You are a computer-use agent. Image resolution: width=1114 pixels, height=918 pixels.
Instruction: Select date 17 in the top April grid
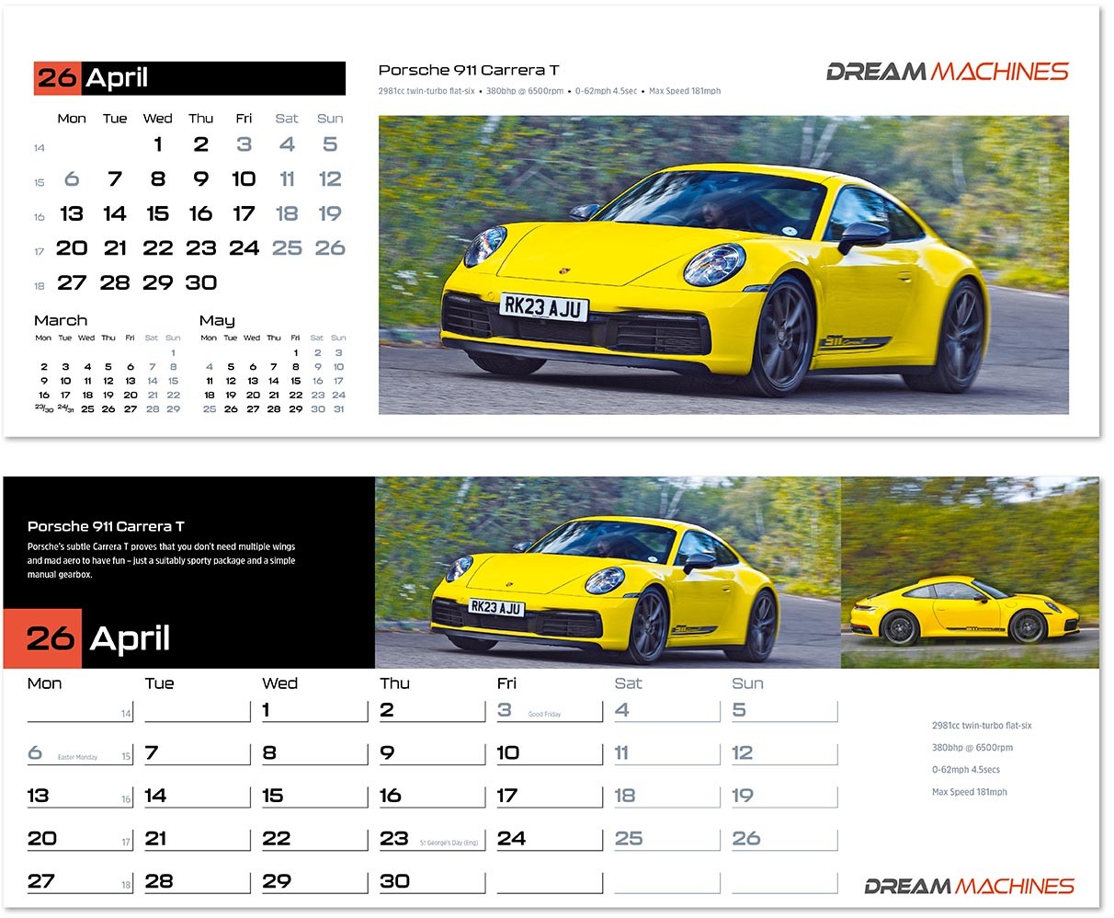243,212
